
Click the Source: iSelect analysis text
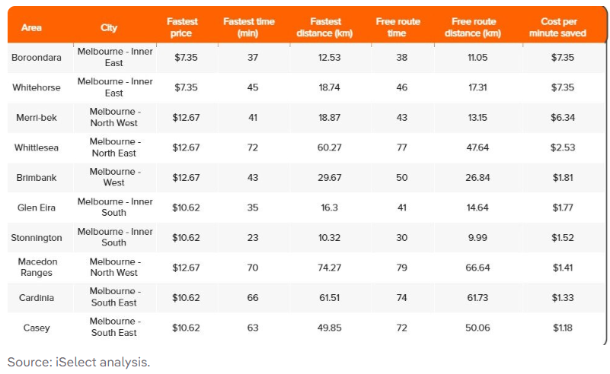[78, 362]
